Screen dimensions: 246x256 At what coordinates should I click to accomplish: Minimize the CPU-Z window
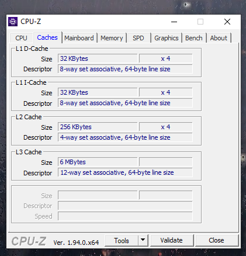pyautogui.click(x=174, y=22)
